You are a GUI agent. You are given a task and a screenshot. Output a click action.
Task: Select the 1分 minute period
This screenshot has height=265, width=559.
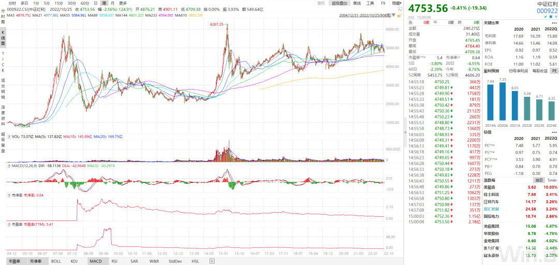36,3
